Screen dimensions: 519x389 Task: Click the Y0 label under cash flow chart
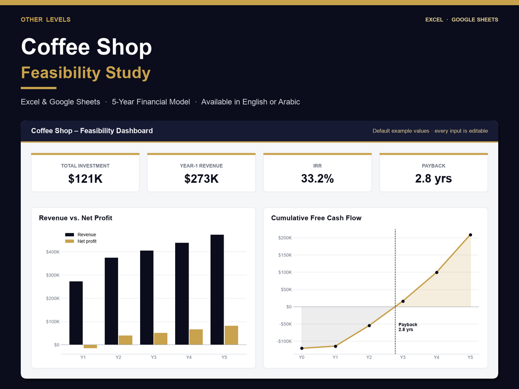click(301, 357)
